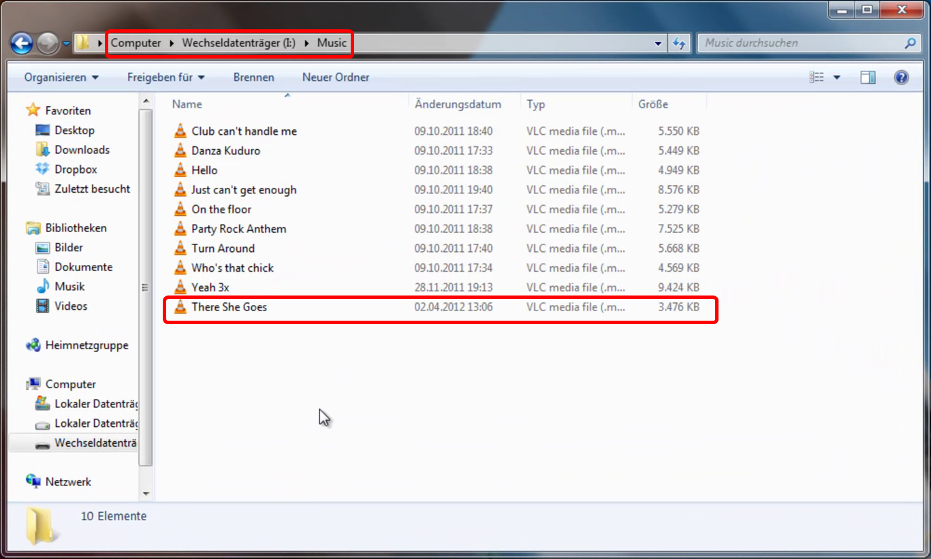Click the magnifier icon in search box
931x559 pixels.
coord(910,44)
